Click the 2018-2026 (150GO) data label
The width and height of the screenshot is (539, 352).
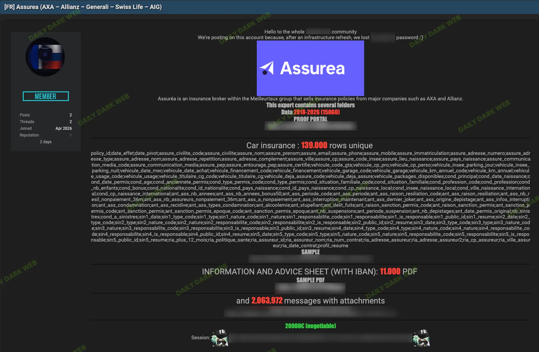(316, 112)
